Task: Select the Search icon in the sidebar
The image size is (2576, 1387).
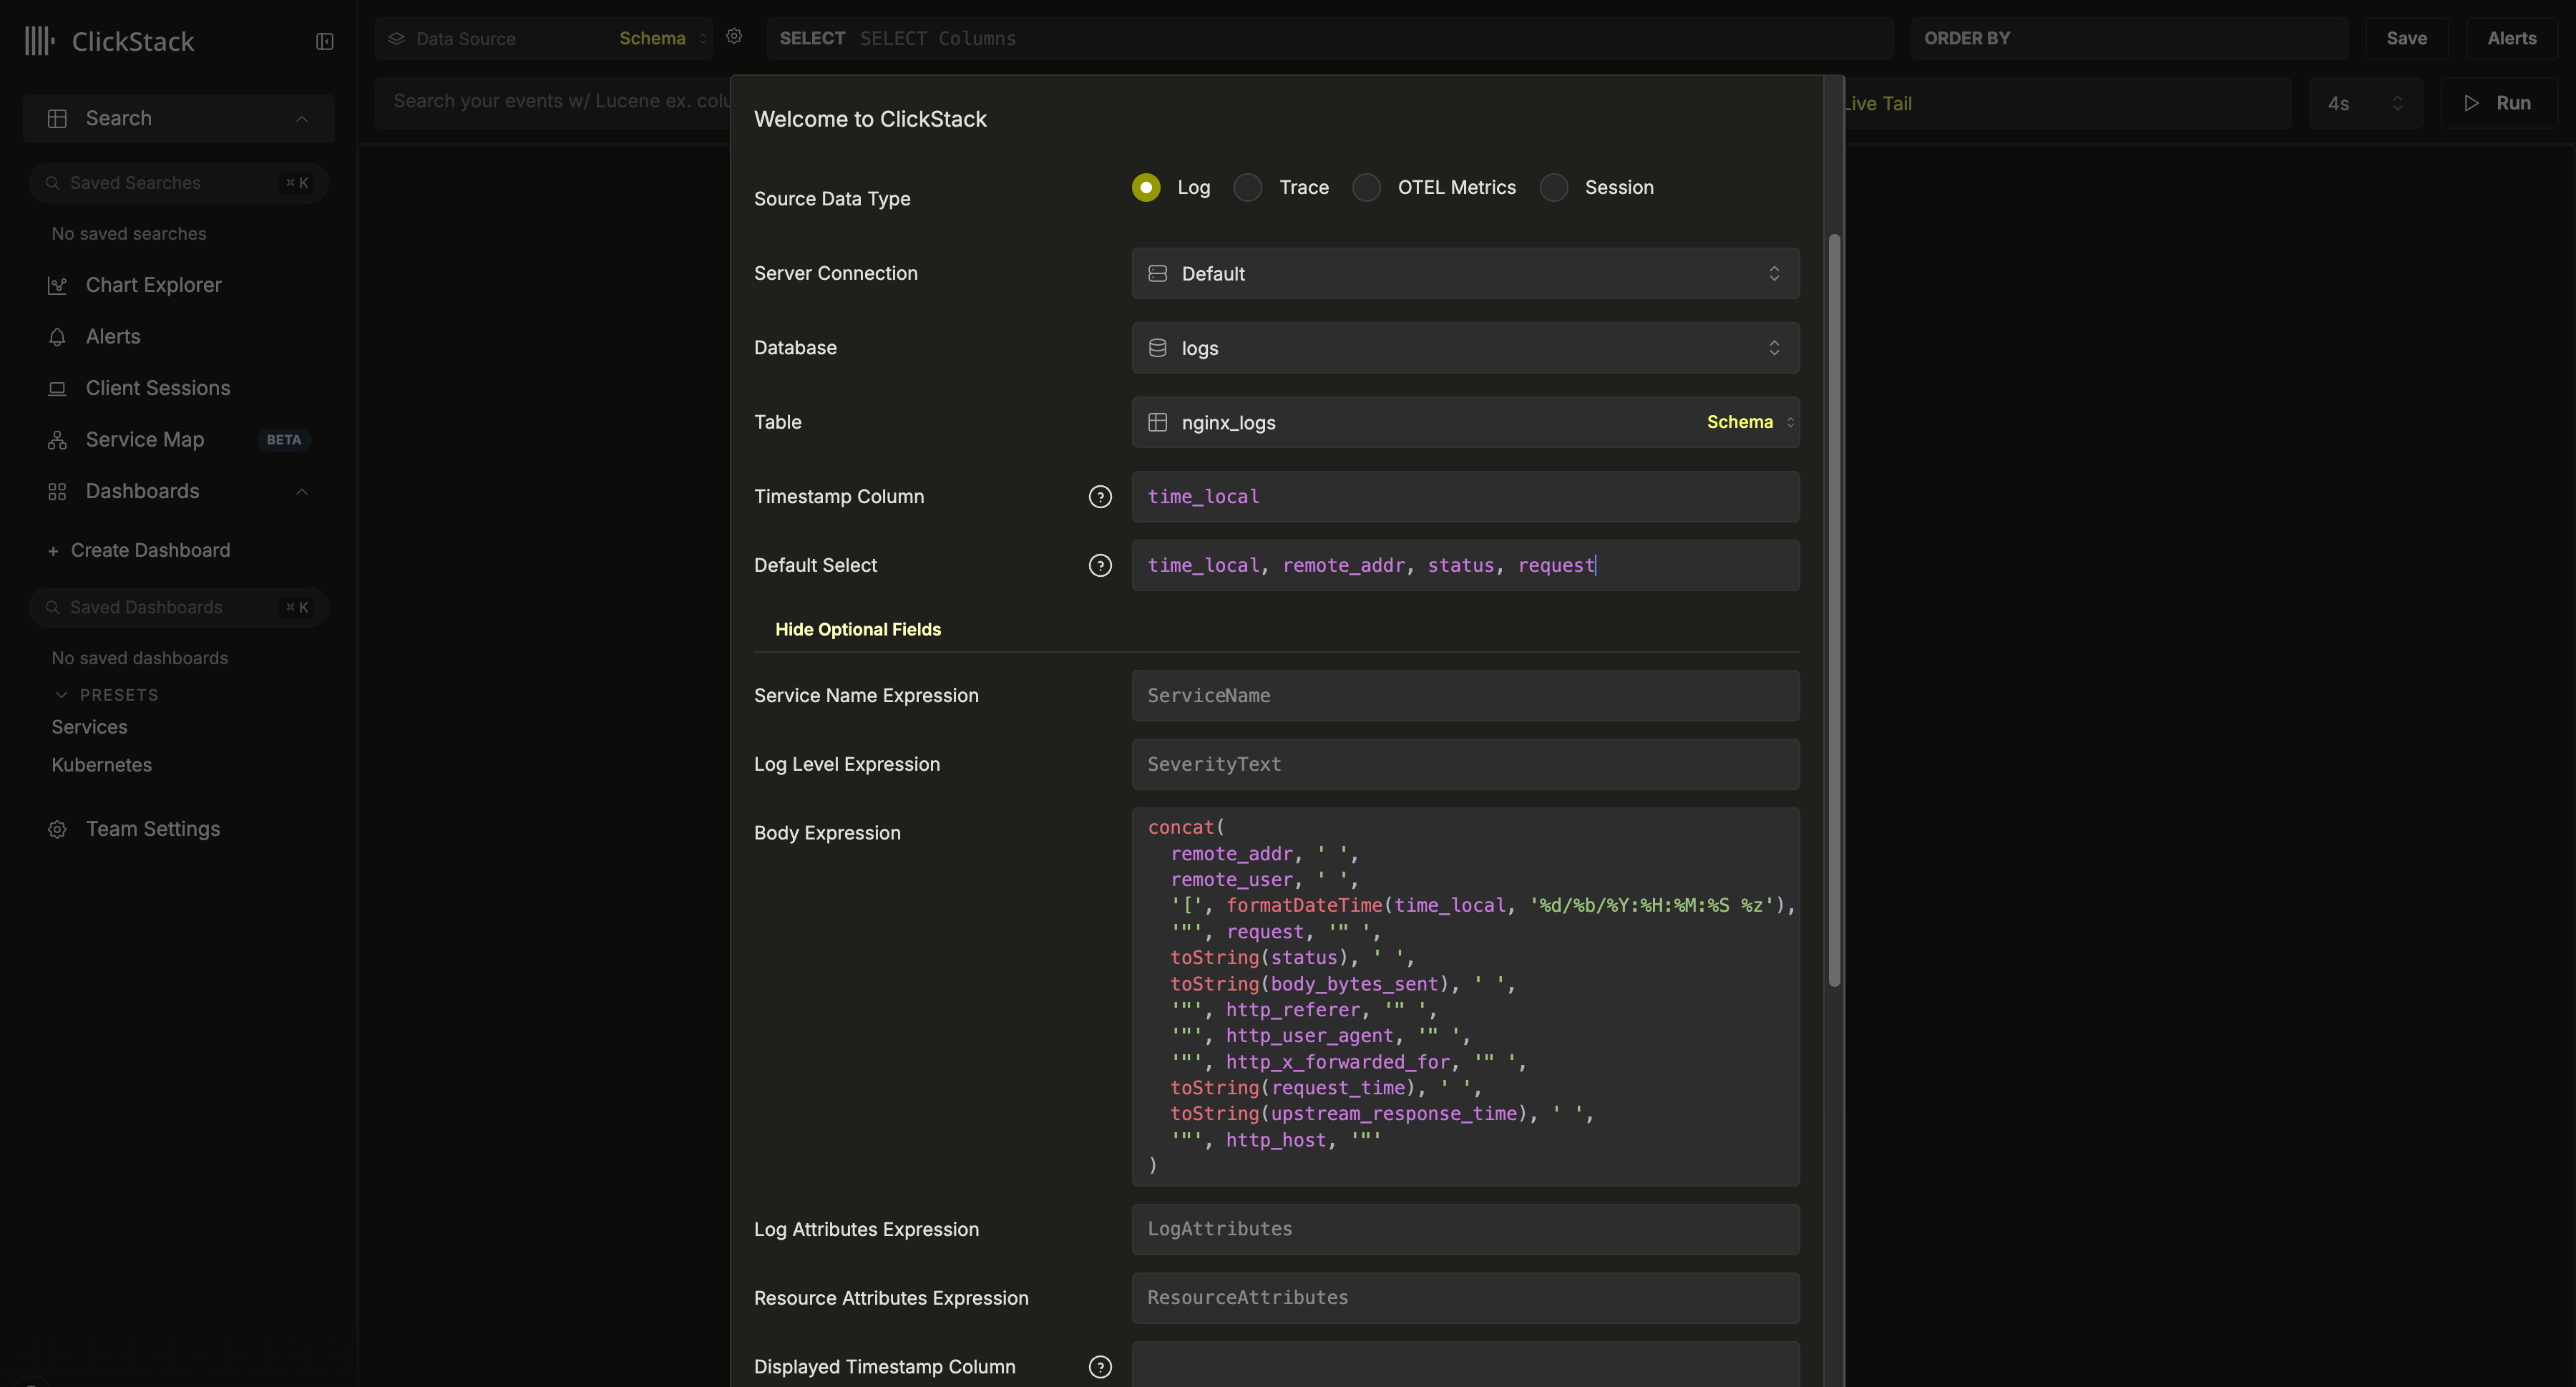Action: coord(57,117)
